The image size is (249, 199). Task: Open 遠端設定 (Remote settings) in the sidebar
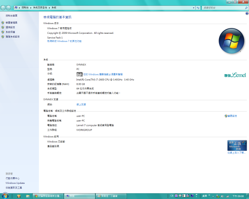pyautogui.click(x=11, y=27)
